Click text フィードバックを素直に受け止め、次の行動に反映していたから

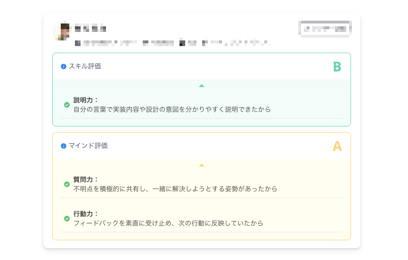coord(168,223)
